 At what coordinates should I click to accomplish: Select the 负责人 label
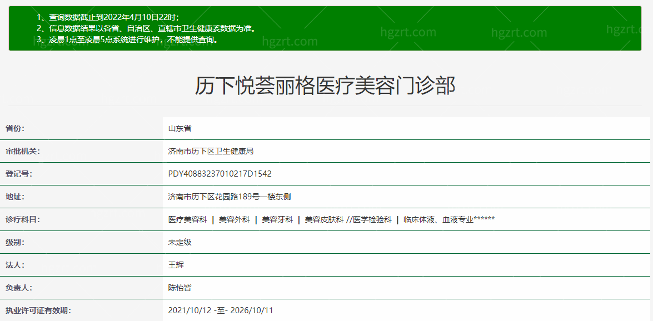[19, 288]
